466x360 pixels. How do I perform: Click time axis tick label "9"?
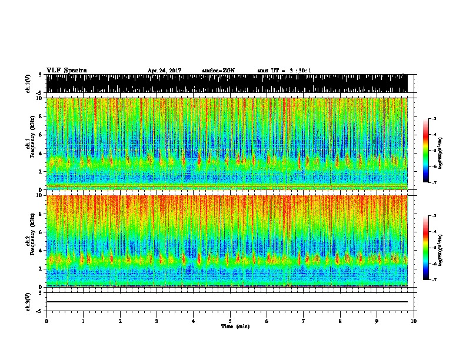[x=377, y=321]
